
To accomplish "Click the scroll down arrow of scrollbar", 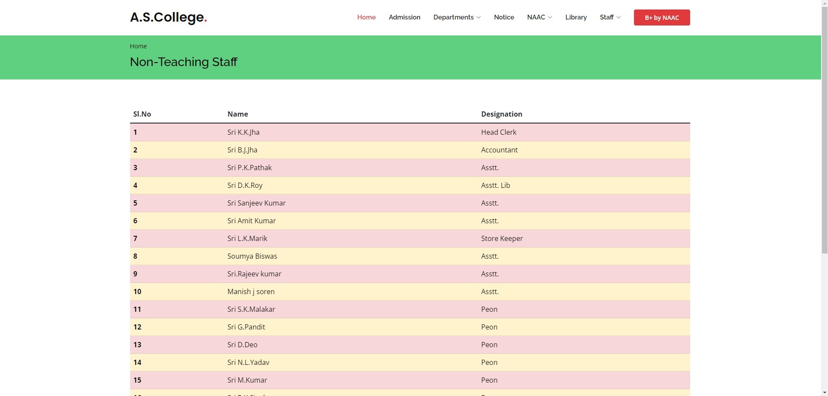I will [x=825, y=393].
